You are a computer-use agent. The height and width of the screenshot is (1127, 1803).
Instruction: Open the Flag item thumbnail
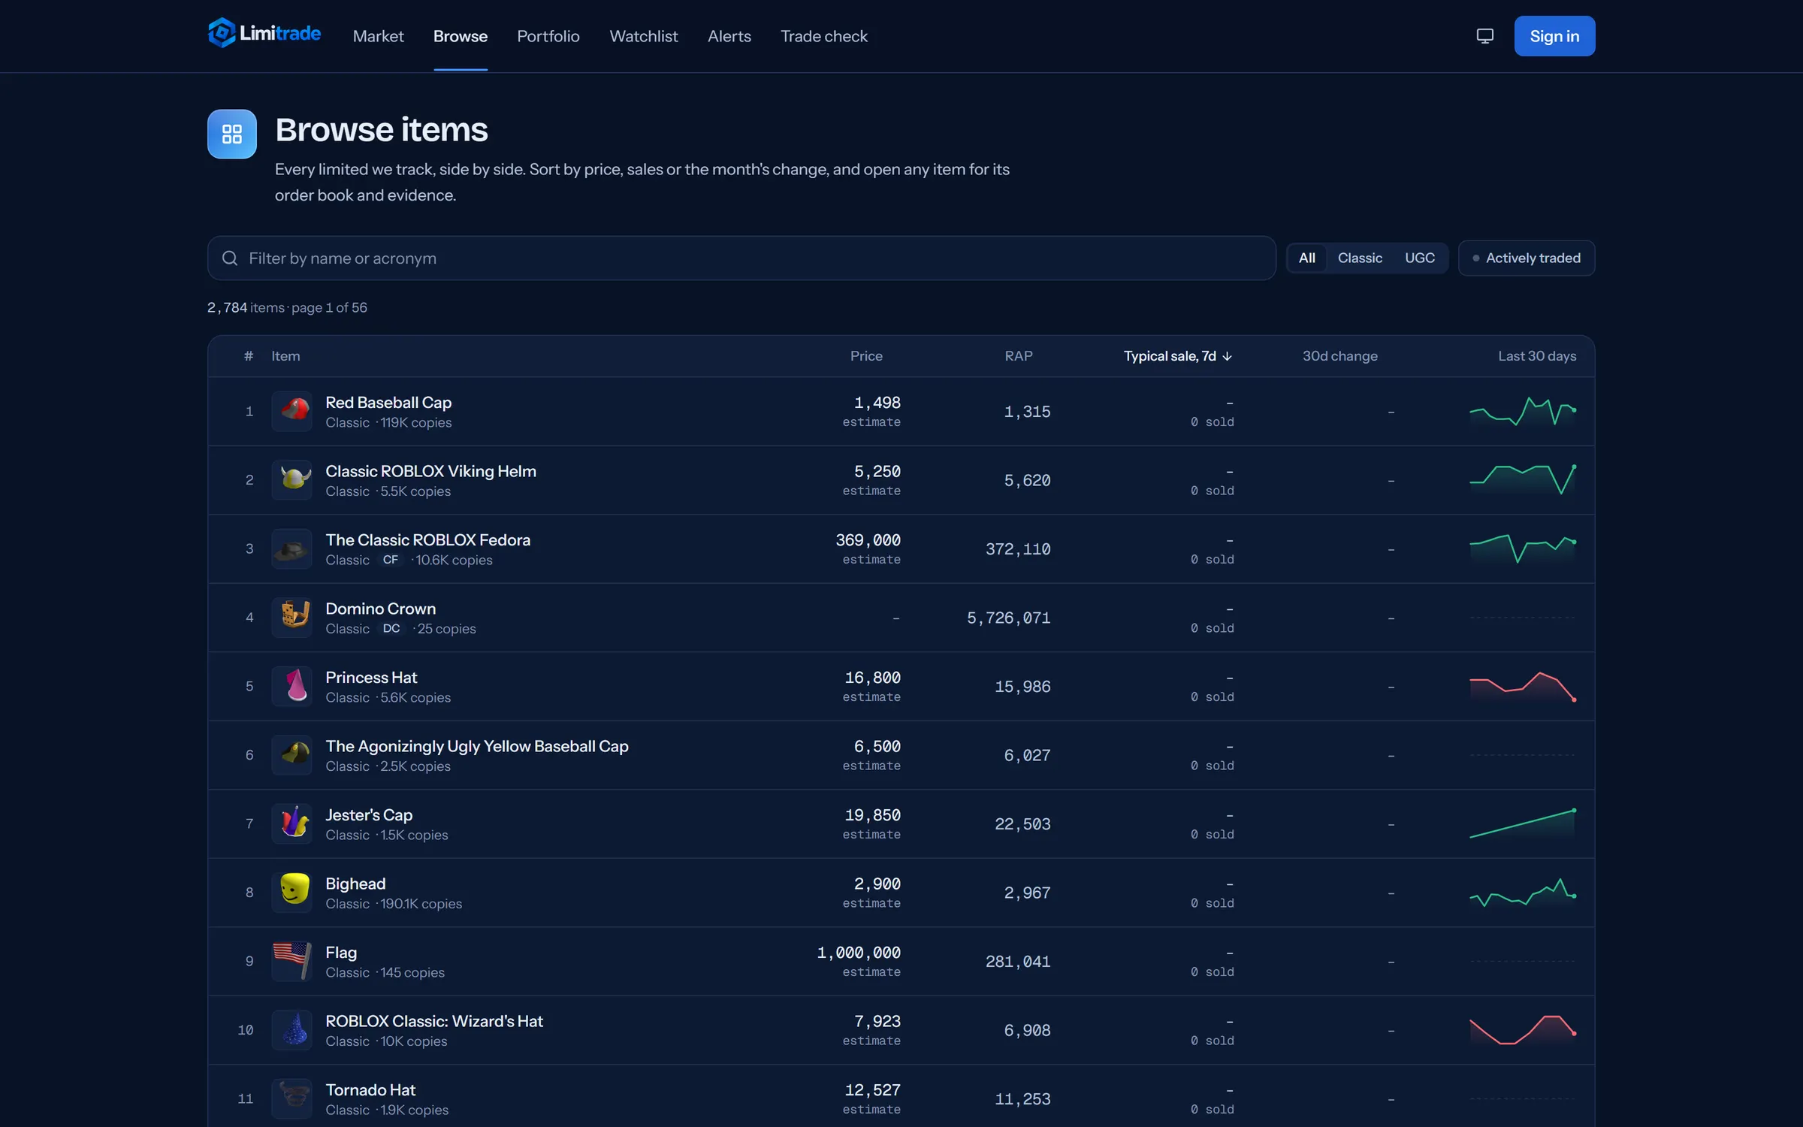[291, 961]
